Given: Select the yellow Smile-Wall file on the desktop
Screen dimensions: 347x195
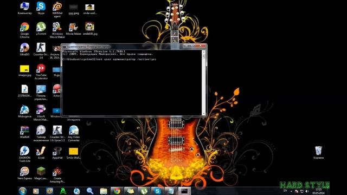Looking at the screenshot, I should click(74, 153).
